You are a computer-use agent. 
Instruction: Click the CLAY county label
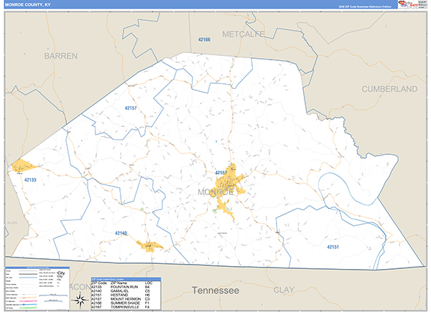pos(284,290)
